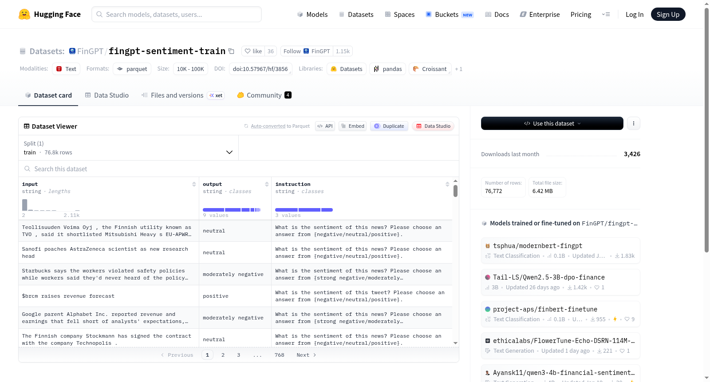Expand the +1 additional libraries tag
This screenshot has height=382, width=710.
458,69
